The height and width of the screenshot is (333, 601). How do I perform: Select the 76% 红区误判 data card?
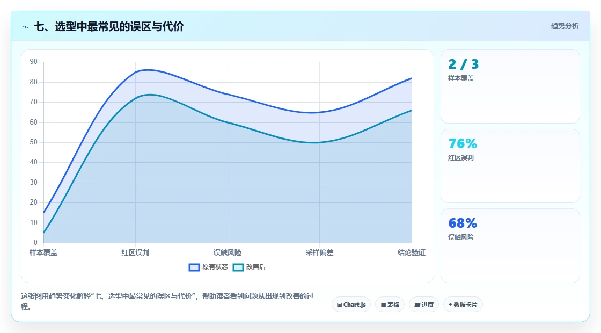(510, 166)
